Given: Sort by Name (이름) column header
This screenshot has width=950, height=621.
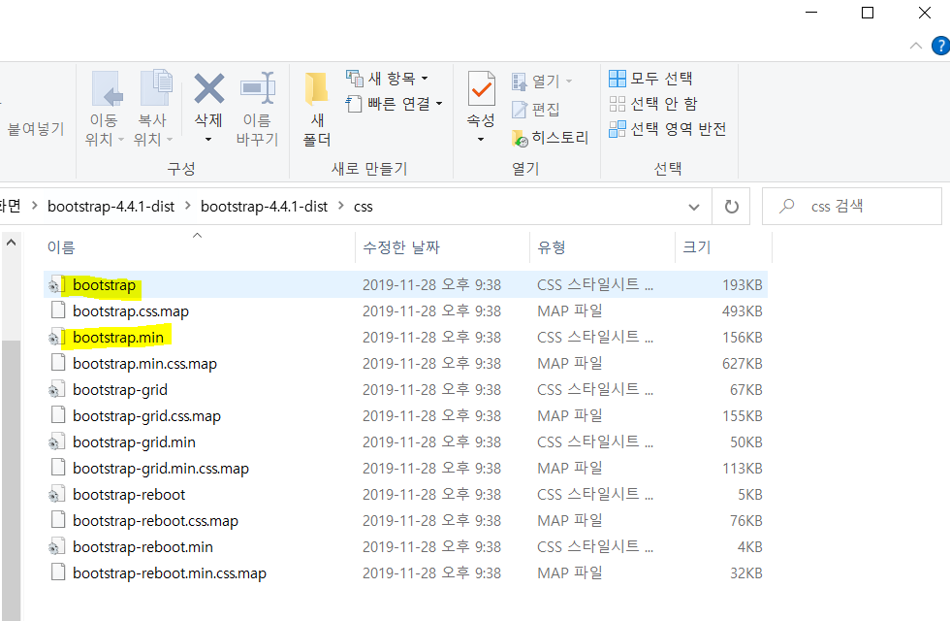Looking at the screenshot, I should [x=198, y=247].
